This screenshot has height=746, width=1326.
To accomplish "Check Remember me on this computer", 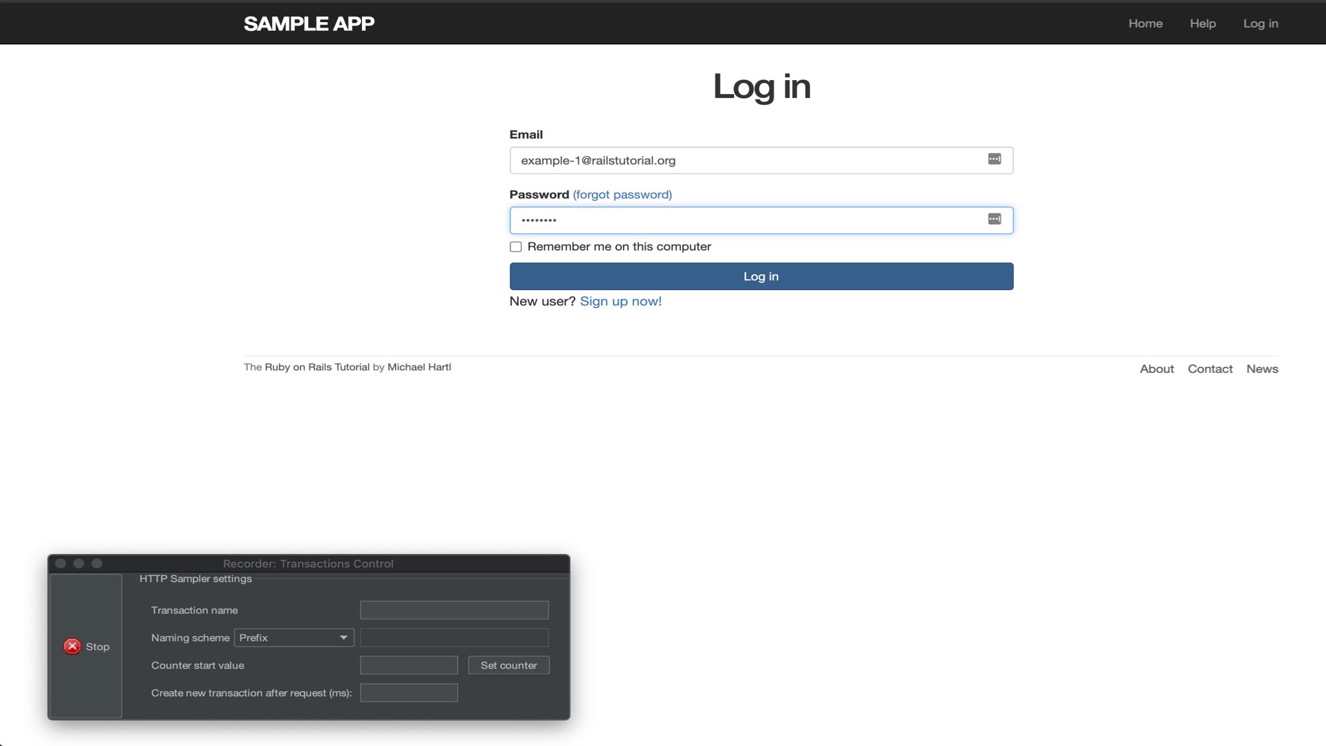I will click(x=516, y=247).
